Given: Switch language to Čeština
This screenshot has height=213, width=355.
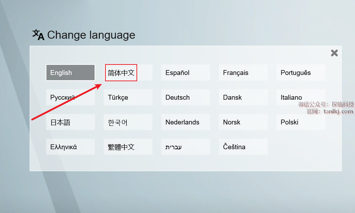Looking at the screenshot, I should [243, 147].
